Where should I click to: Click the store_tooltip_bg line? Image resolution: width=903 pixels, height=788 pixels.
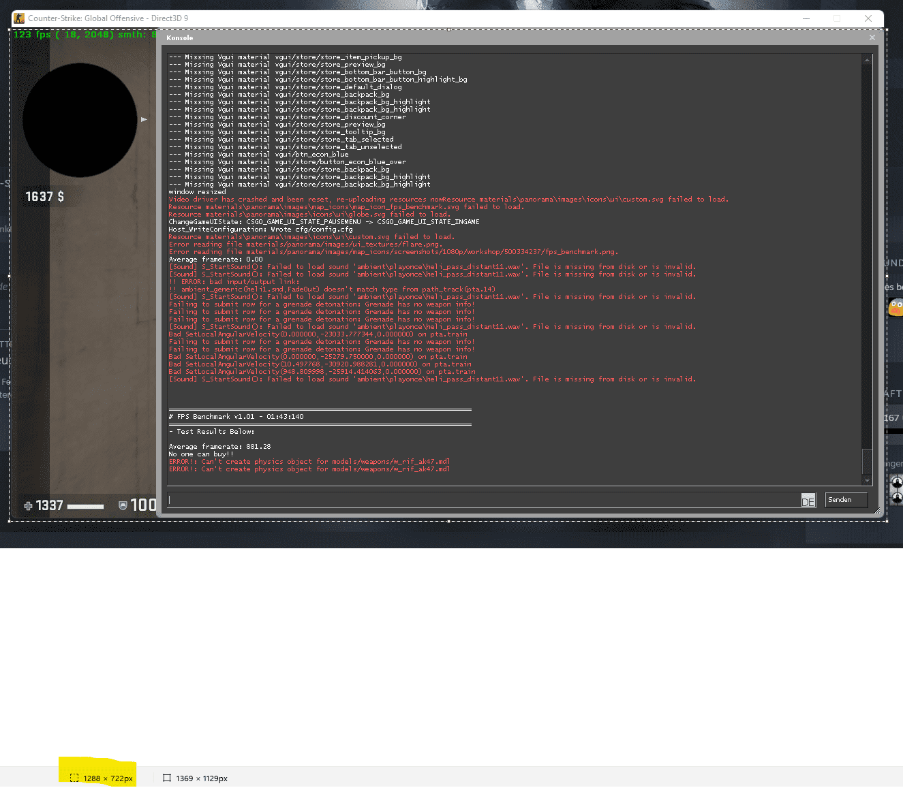coord(277,132)
